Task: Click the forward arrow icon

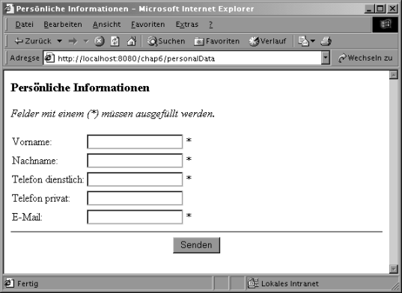Action: 73,41
